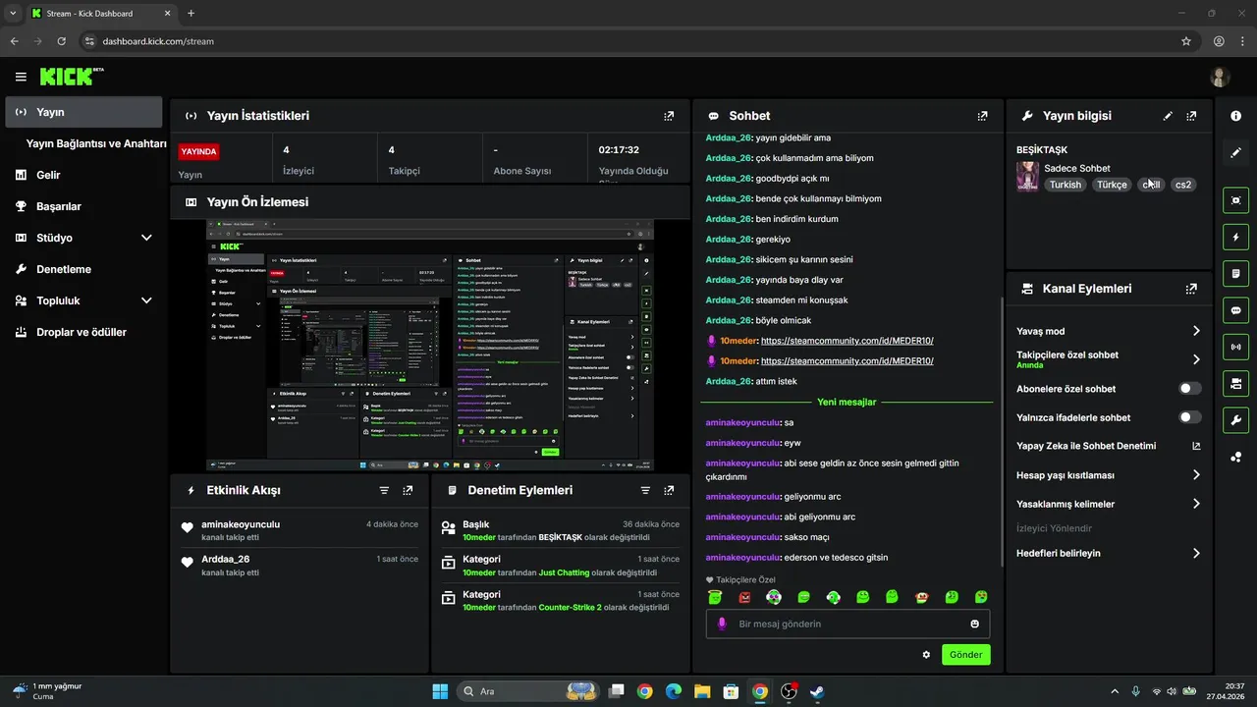Open Yayın Bağlantısı ve Anahtarı page
Screen dimensions: 1257x707
[x=96, y=143]
